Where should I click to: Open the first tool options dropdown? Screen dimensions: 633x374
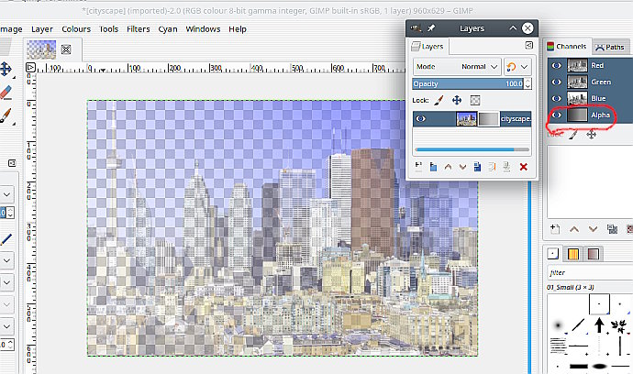[6, 194]
